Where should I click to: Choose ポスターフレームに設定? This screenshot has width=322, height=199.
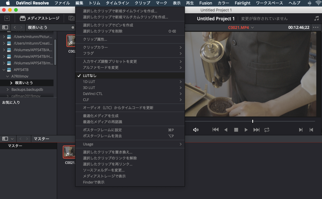pos(130,130)
